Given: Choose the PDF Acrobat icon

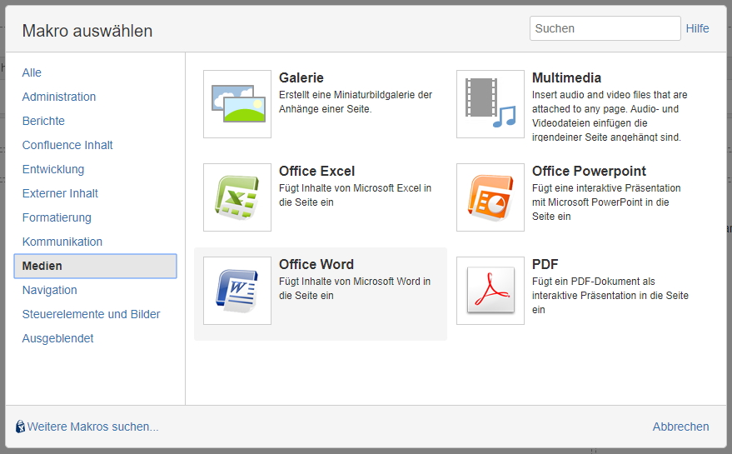Looking at the screenshot, I should pos(490,291).
